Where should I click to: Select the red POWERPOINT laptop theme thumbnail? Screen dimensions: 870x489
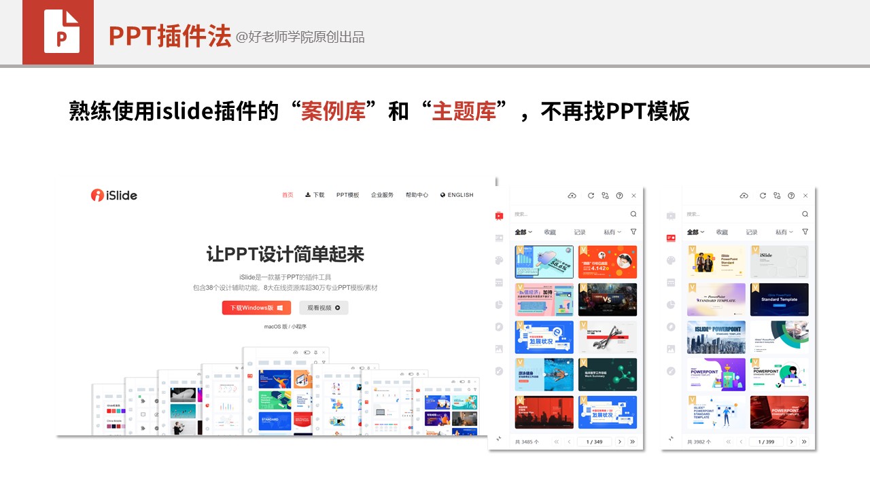(x=780, y=412)
